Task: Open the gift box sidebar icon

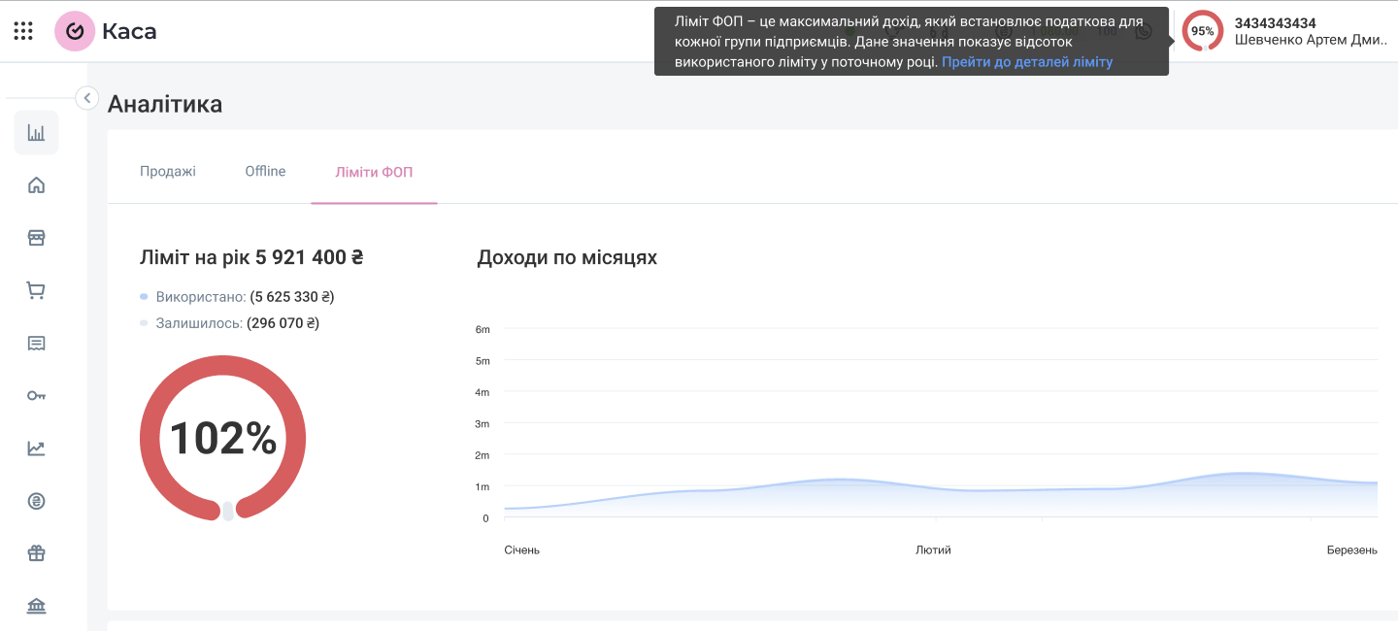Action: [36, 553]
